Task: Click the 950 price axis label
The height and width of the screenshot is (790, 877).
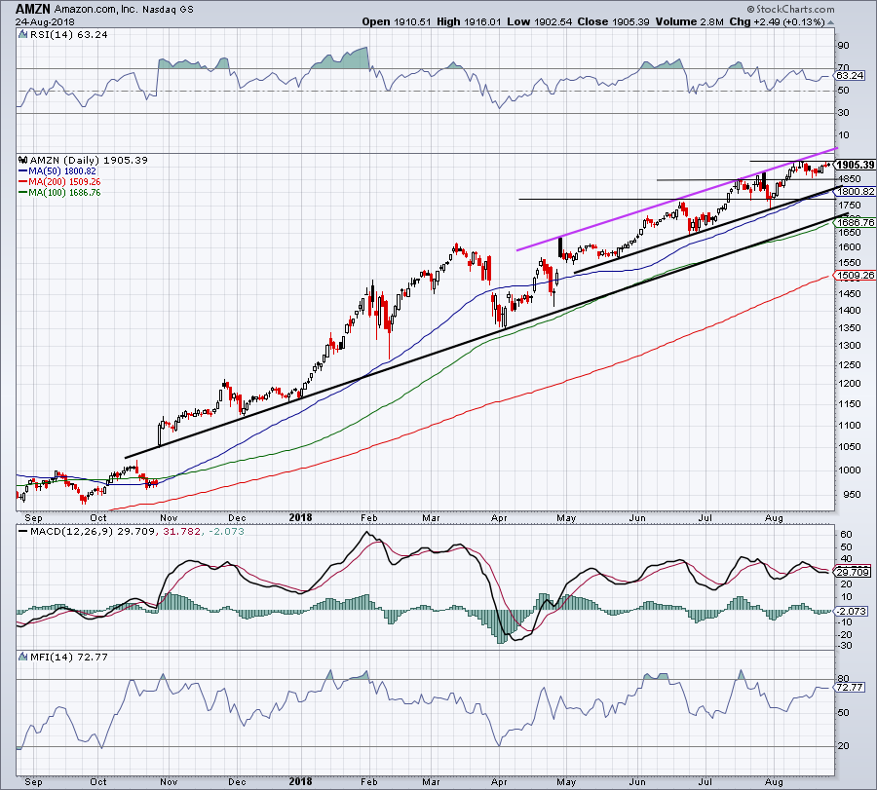Action: [x=852, y=495]
